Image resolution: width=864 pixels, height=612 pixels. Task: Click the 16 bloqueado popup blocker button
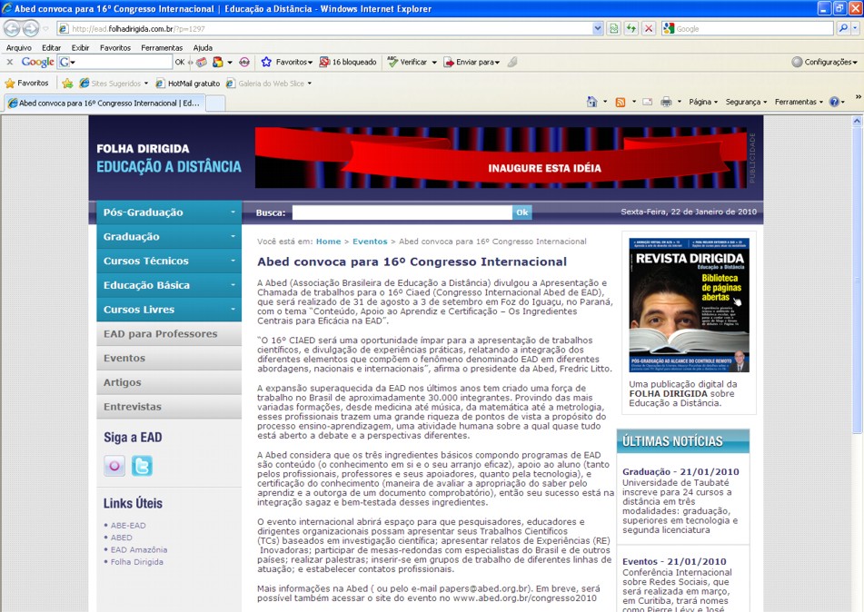348,63
